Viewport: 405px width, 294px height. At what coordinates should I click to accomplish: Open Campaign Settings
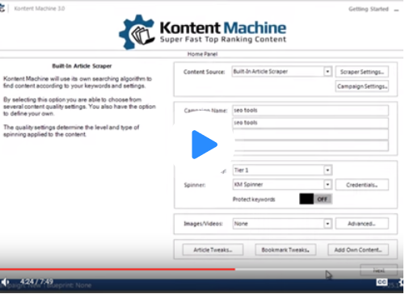(x=361, y=86)
